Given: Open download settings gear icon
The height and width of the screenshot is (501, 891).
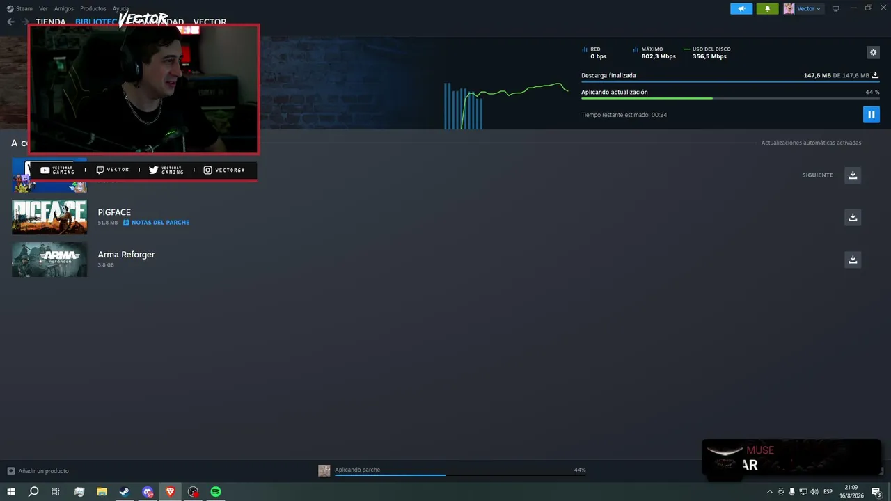Looking at the screenshot, I should pyautogui.click(x=873, y=52).
